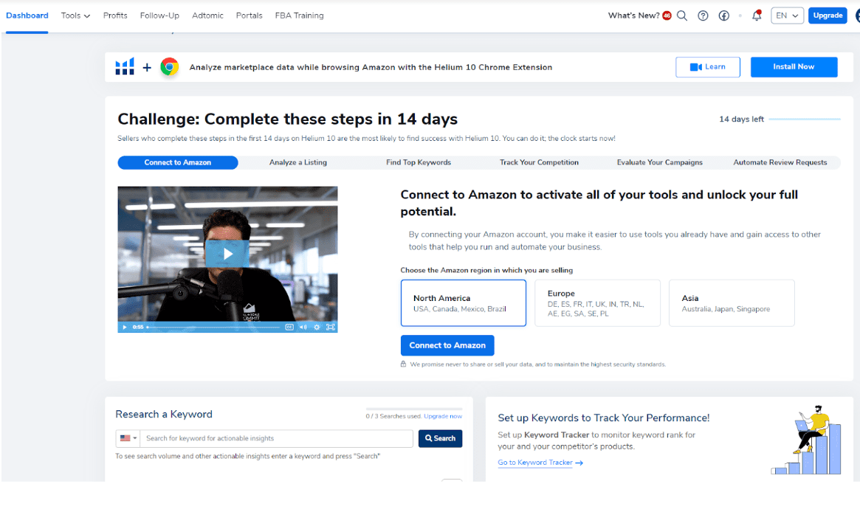Mute the video player volume
Viewport: 860px width, 526px height.
[302, 327]
